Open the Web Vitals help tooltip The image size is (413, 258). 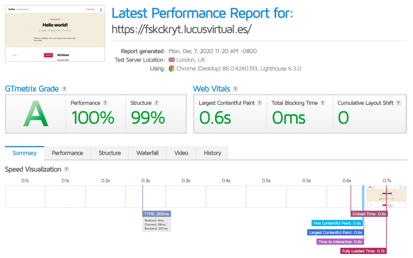click(236, 89)
